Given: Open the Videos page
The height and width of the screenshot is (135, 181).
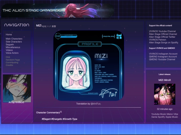Looking at the screenshot, I should [9, 50].
